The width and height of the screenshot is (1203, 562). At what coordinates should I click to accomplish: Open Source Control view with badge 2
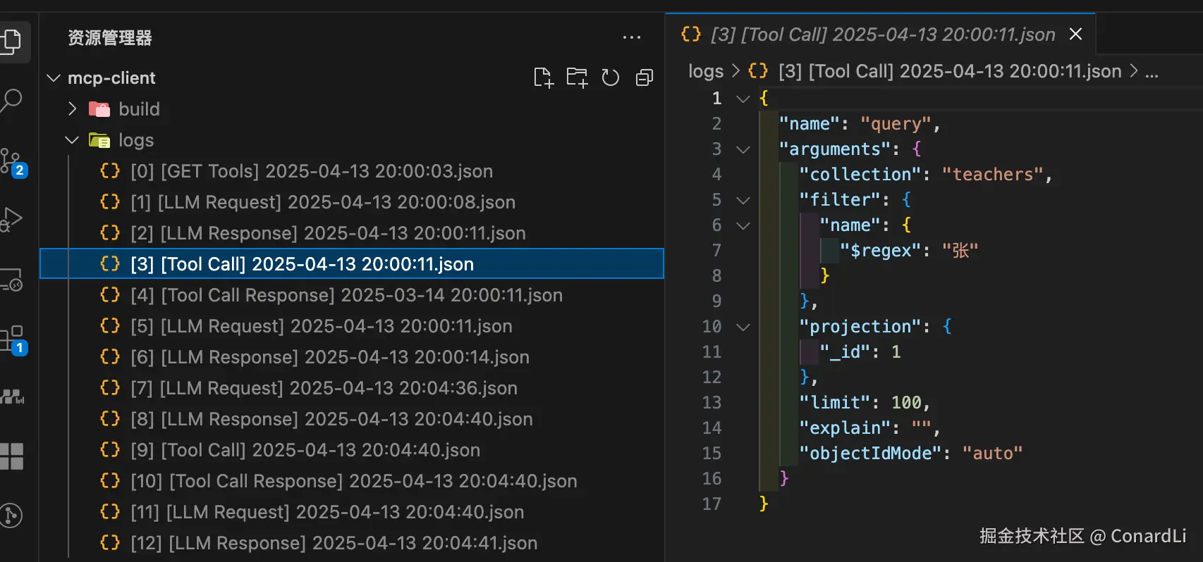click(13, 162)
